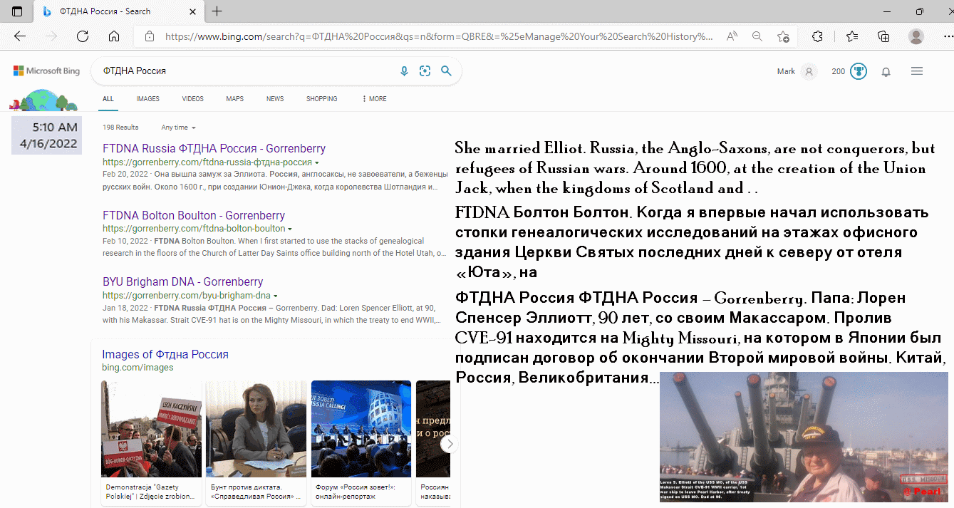Click the Read aloud icon in address bar
The height and width of the screenshot is (508, 954).
pyautogui.click(x=732, y=36)
